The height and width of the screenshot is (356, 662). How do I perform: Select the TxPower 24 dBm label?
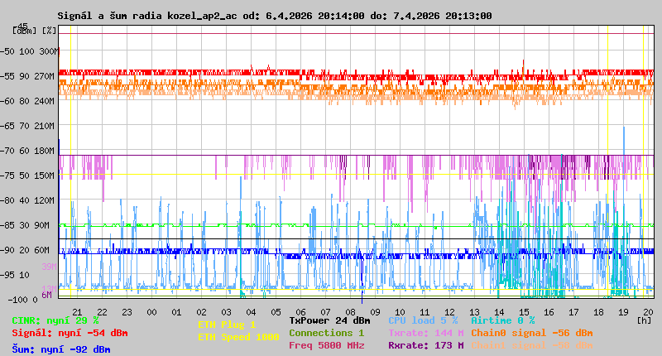[x=329, y=320]
